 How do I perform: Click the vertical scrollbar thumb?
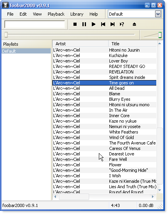(159, 156)
